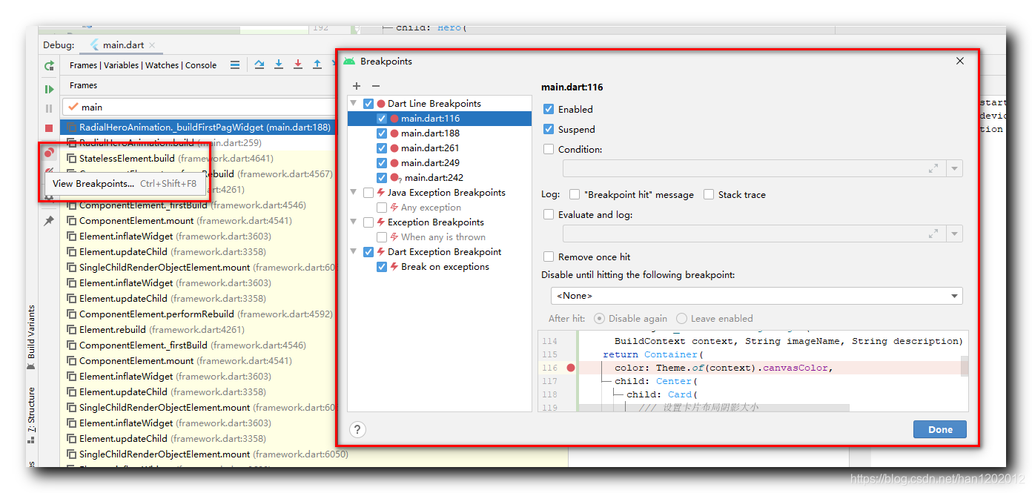
Task: Select main.dart:242 breakpoint in list
Action: pos(439,178)
